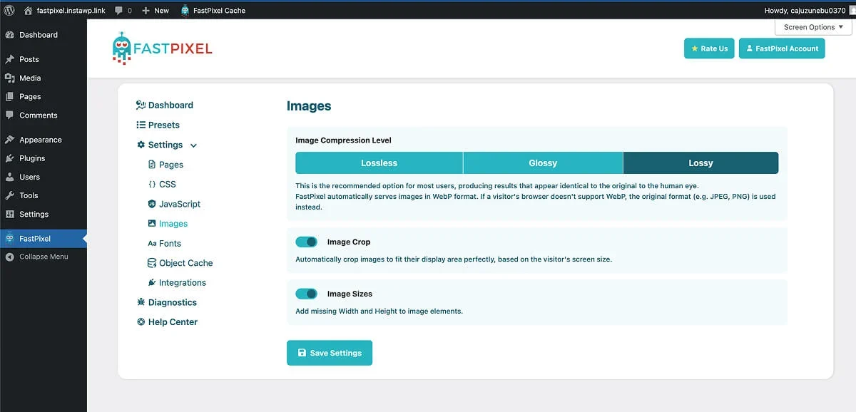
Task: Click the JavaScript JS icon
Action: (152, 204)
